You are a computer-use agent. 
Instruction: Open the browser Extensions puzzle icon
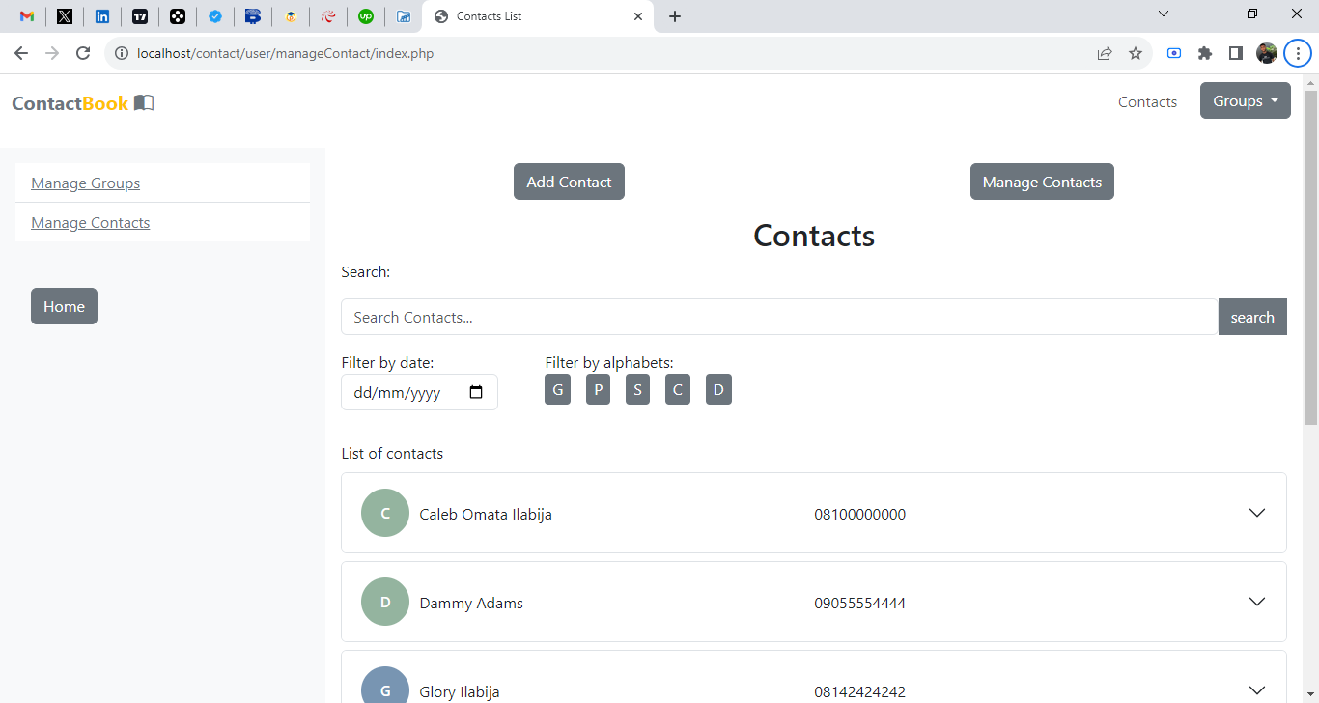click(1205, 54)
